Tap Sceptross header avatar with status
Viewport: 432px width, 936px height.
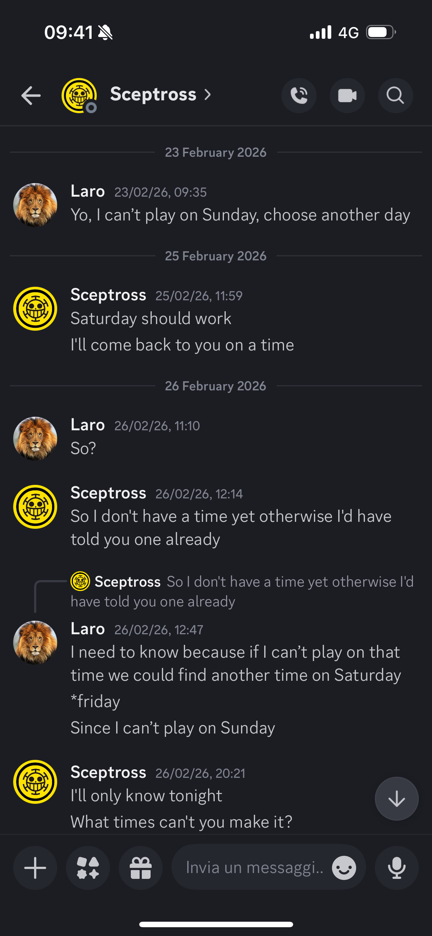click(79, 96)
